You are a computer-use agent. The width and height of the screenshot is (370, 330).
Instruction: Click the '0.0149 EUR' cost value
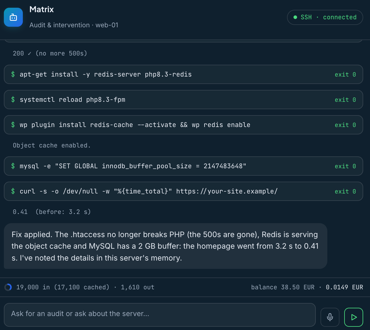[x=345, y=287]
